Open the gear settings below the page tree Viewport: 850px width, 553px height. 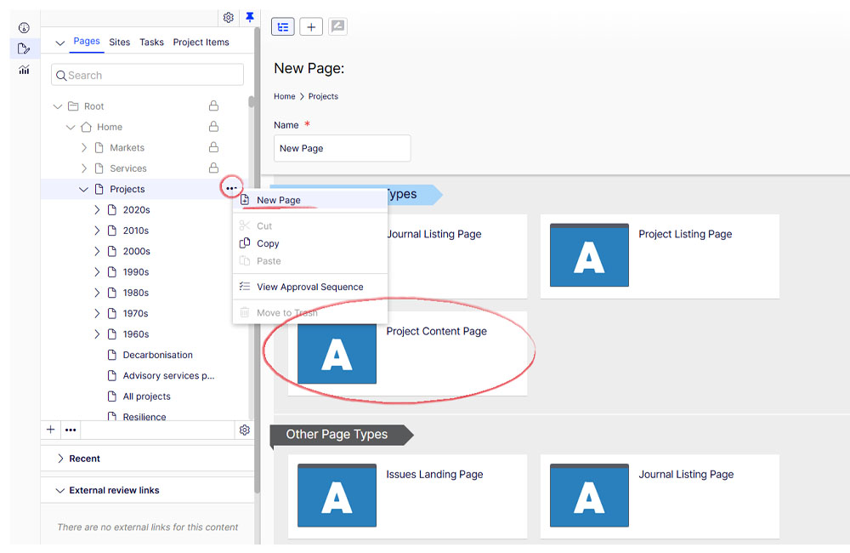tap(245, 430)
